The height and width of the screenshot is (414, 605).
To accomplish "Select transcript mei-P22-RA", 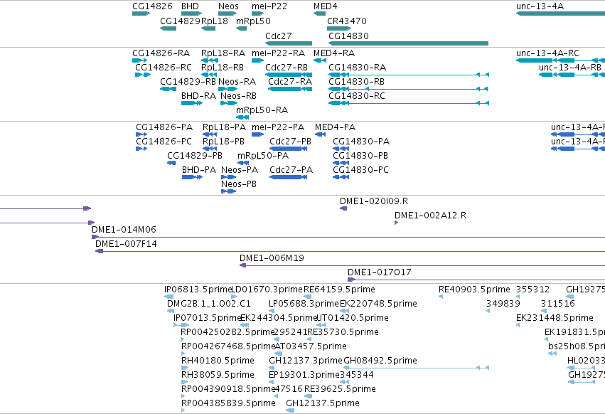I will click(x=257, y=60).
